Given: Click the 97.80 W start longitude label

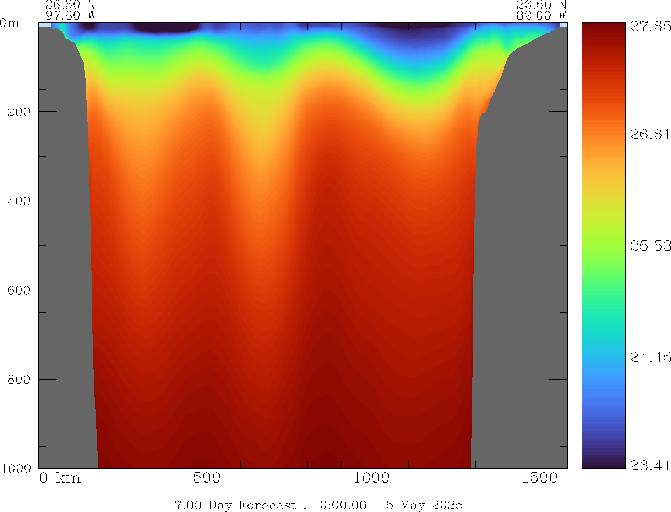Looking at the screenshot, I should pyautogui.click(x=71, y=16).
